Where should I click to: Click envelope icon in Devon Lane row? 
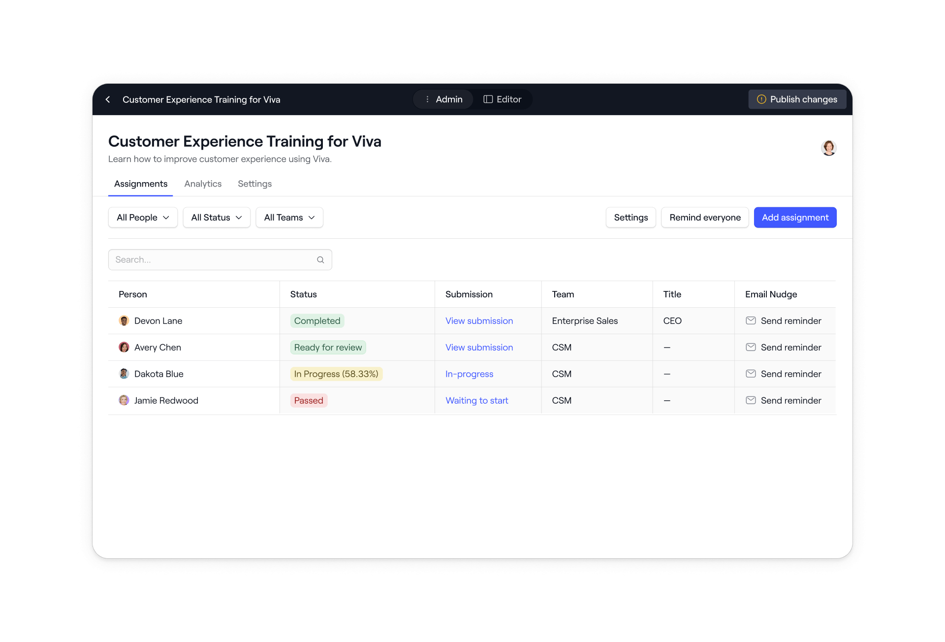[x=751, y=321]
